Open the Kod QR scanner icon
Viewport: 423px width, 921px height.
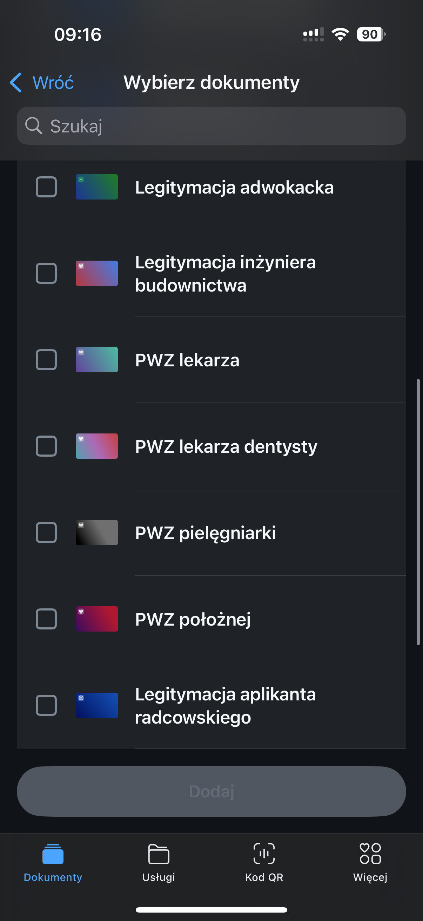[264, 854]
